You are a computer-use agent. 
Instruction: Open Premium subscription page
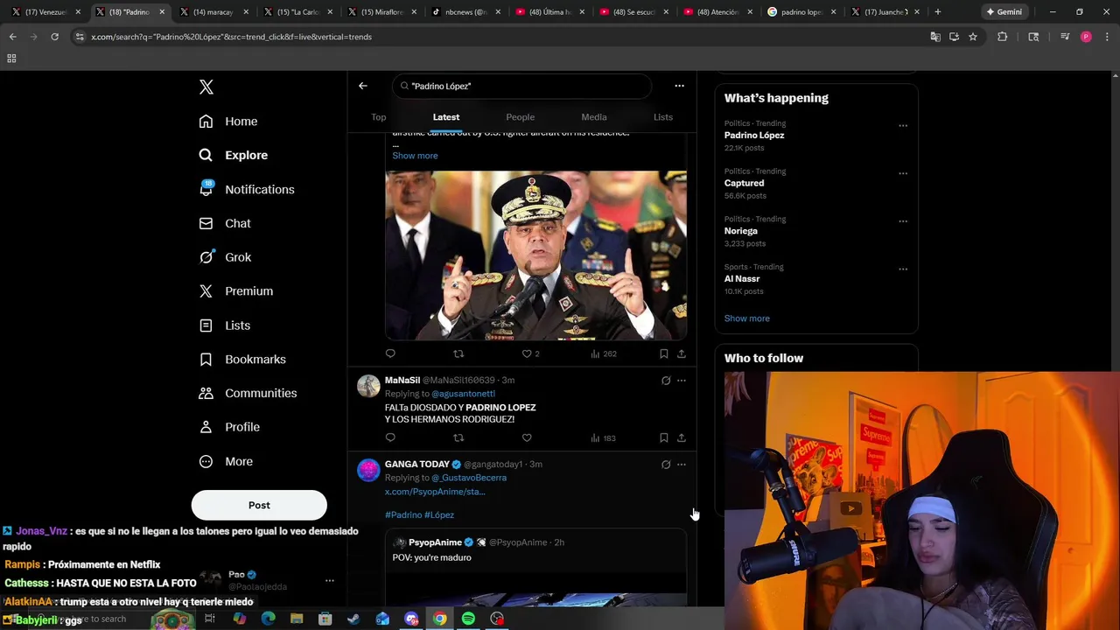(x=236, y=291)
